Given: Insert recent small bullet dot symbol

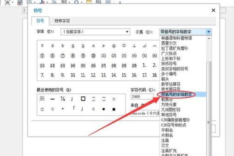Looking at the screenshot, I should pos(63,109).
